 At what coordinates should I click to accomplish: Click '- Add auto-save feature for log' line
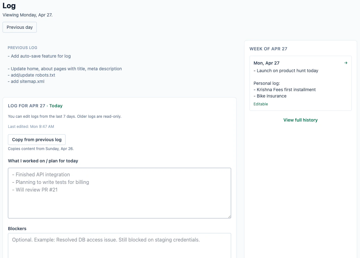pyautogui.click(x=39, y=56)
